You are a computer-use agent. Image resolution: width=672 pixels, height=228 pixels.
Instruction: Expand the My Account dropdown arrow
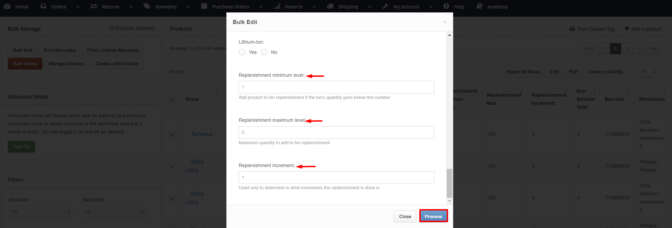pyautogui.click(x=431, y=7)
